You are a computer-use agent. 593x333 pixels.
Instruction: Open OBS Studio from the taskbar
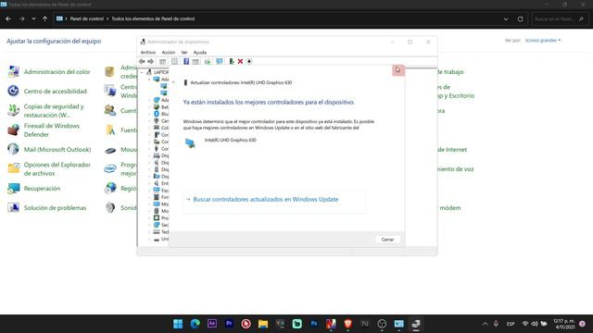[x=382, y=324]
